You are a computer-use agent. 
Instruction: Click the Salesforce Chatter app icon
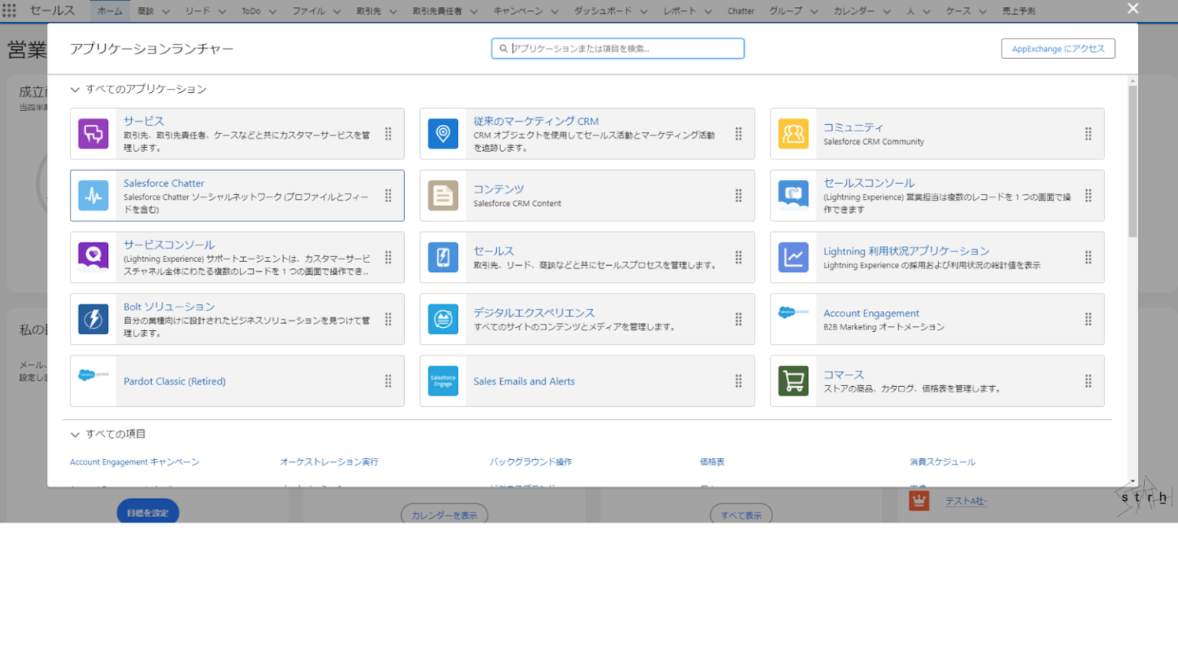[93, 195]
